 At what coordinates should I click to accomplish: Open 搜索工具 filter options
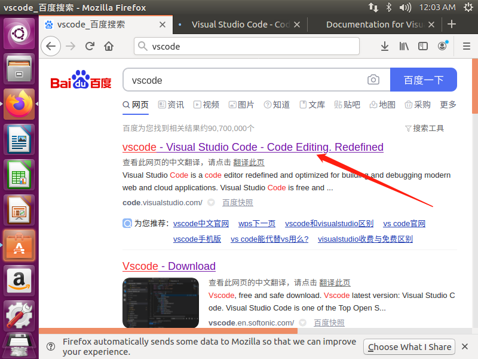425,128
